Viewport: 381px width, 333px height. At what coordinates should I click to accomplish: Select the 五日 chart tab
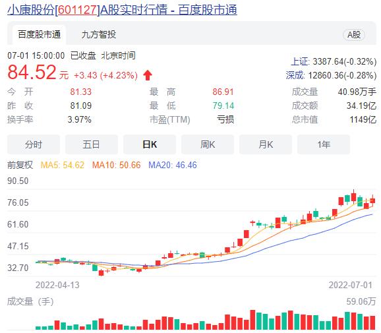(92, 144)
